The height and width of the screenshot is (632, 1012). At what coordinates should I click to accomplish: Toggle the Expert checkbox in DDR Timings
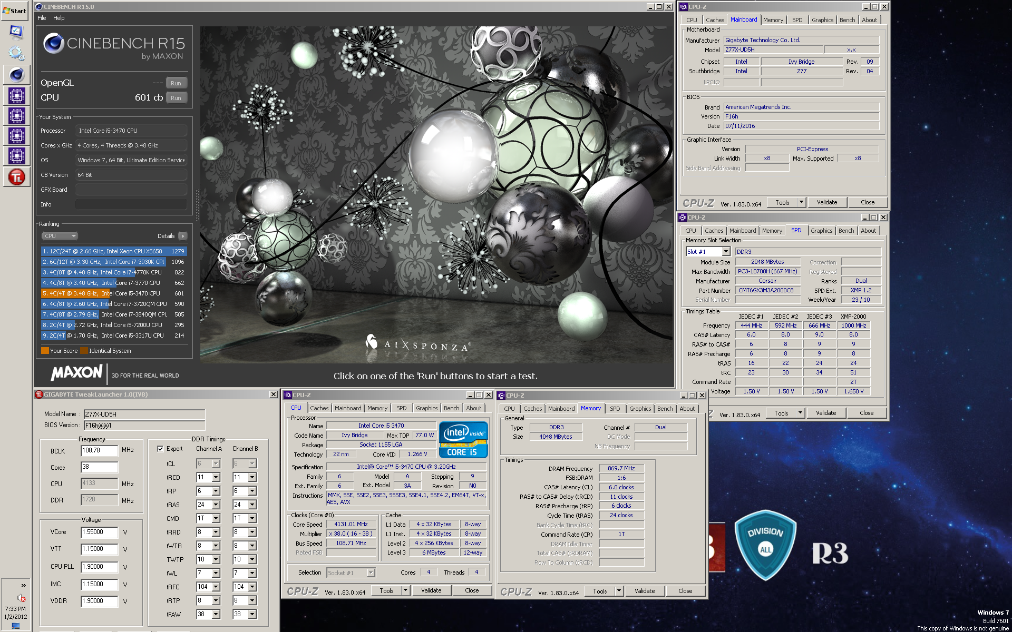click(160, 449)
